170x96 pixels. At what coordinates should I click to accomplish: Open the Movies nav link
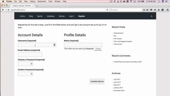pos(62,16)
